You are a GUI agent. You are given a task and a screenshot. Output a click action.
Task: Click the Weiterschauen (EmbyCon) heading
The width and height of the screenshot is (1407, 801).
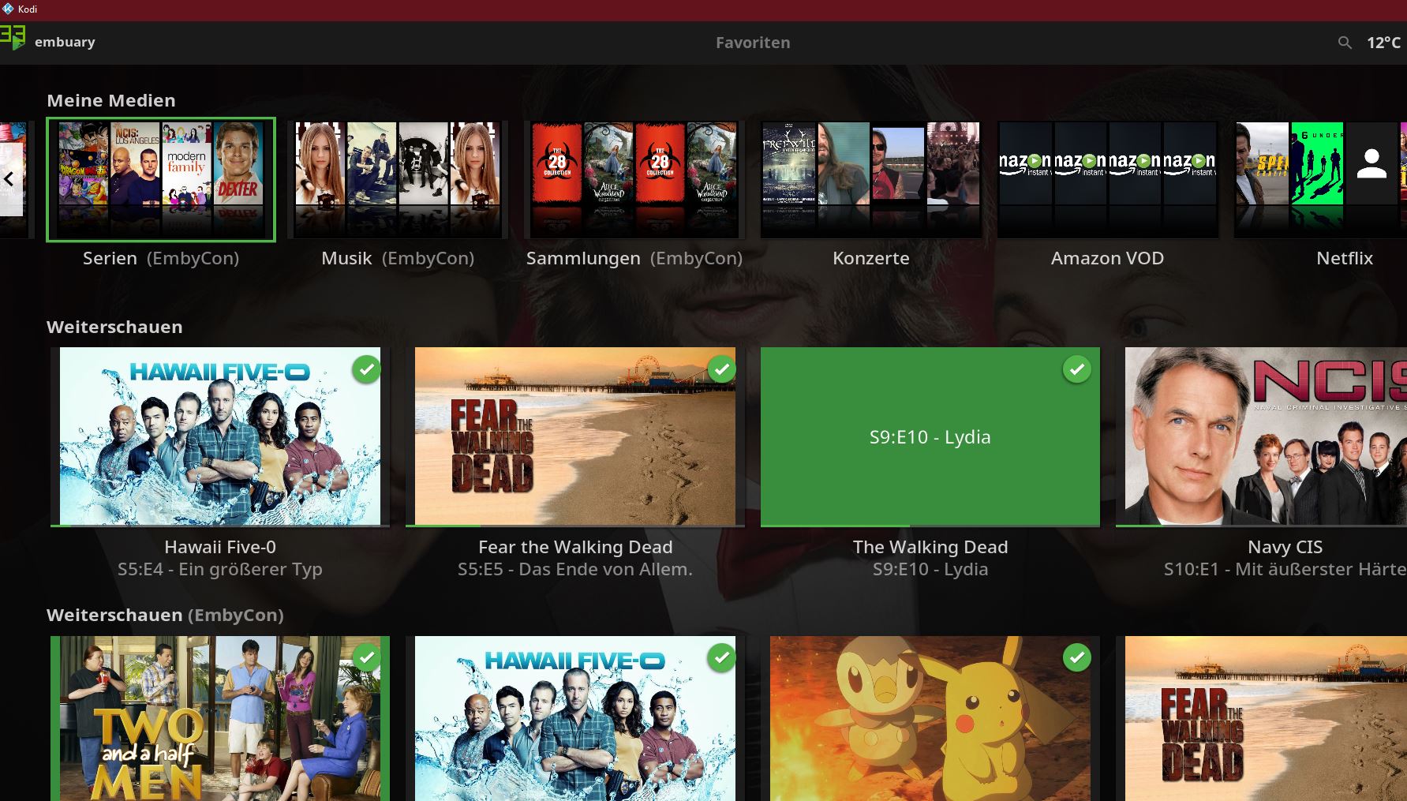165,615
